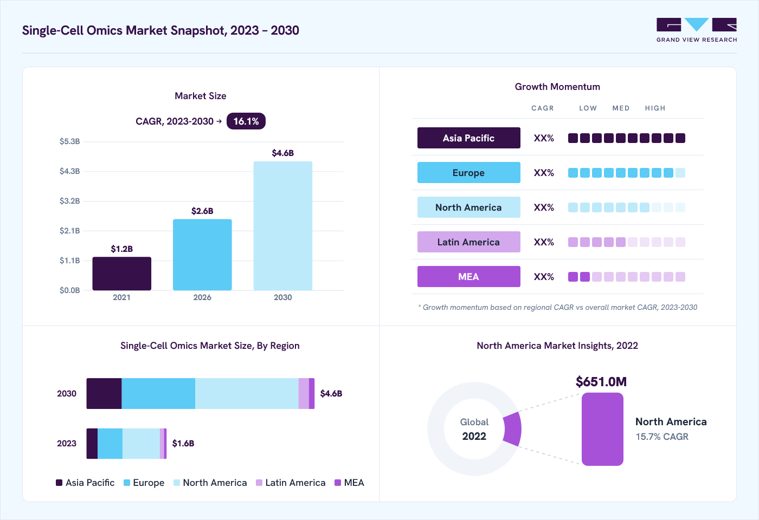Viewport: 759px width, 520px height.
Task: Click the MEA XX% value
Action: point(544,277)
